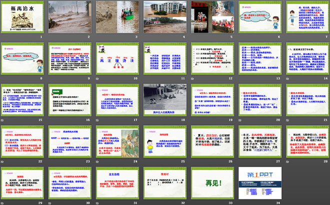Click the animation star icon under slide 22
This screenshot has height=205, width=330.
pyautogui.click(x=2, y=161)
